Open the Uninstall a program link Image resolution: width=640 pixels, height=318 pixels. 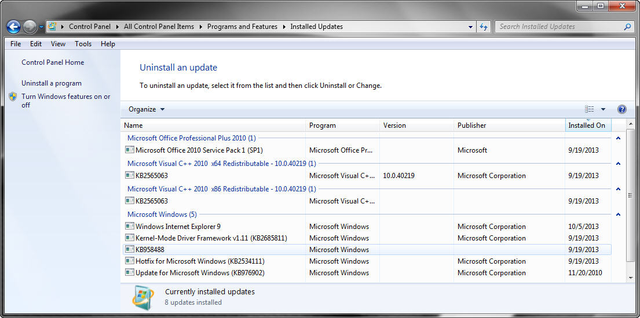tap(52, 83)
